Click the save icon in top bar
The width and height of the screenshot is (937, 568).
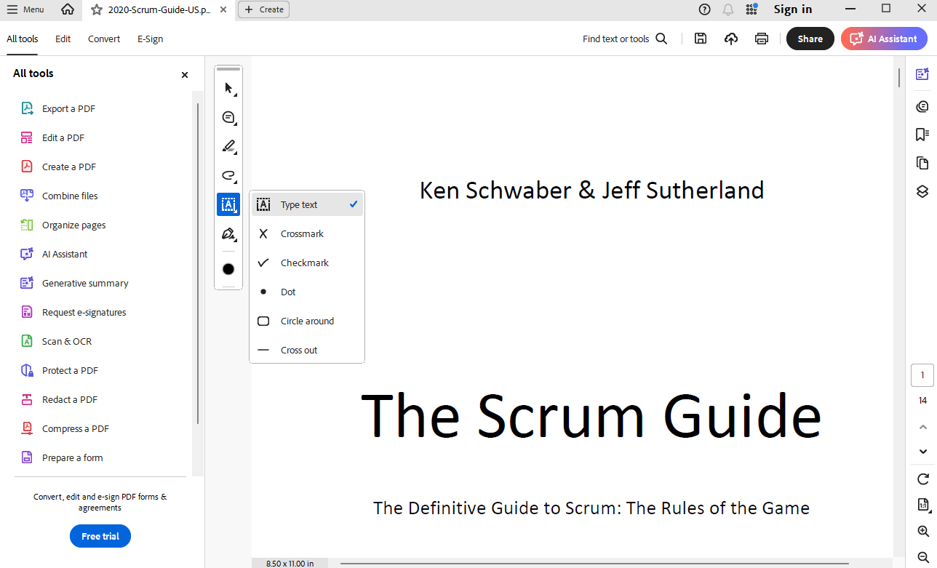pos(700,39)
